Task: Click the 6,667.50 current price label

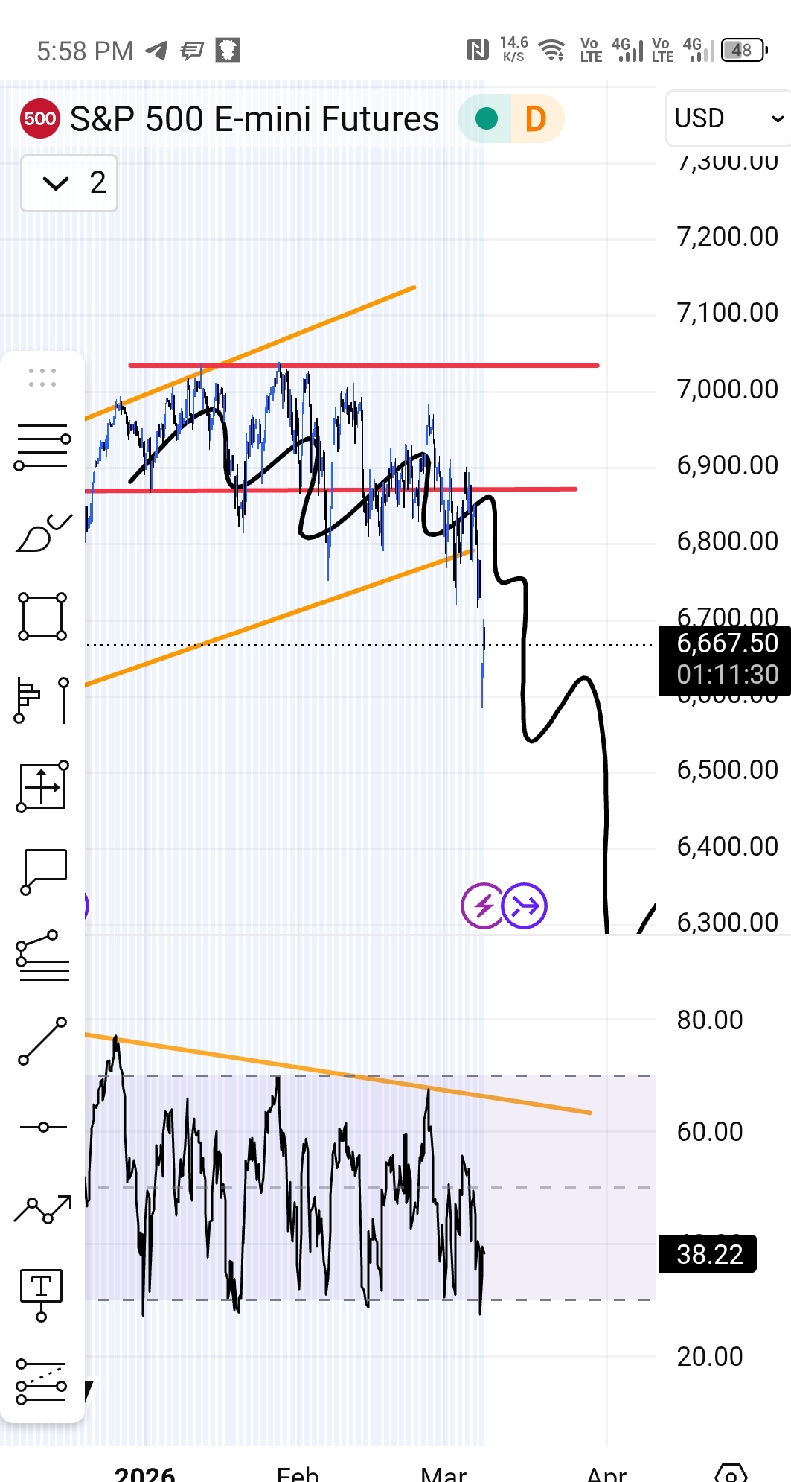Action: [x=726, y=643]
